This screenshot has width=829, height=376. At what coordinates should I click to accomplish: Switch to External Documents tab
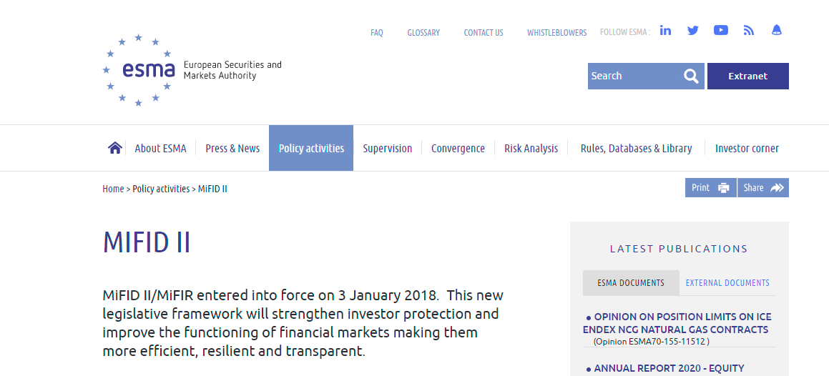727,283
